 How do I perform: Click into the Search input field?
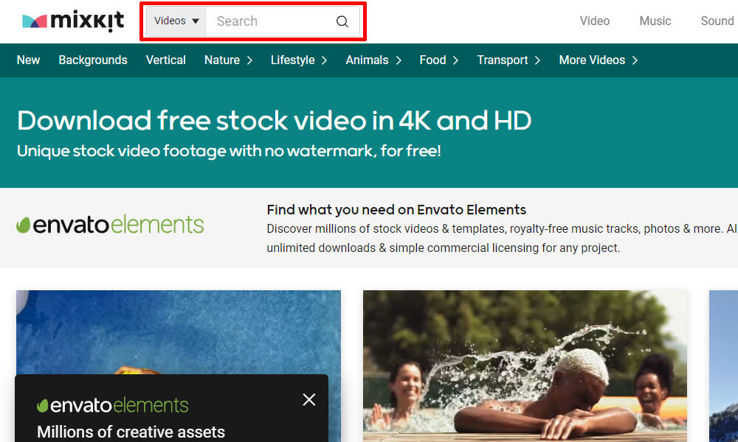pos(271,21)
